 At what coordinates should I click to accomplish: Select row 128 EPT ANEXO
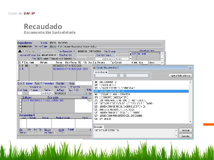pyautogui.click(x=141, y=119)
